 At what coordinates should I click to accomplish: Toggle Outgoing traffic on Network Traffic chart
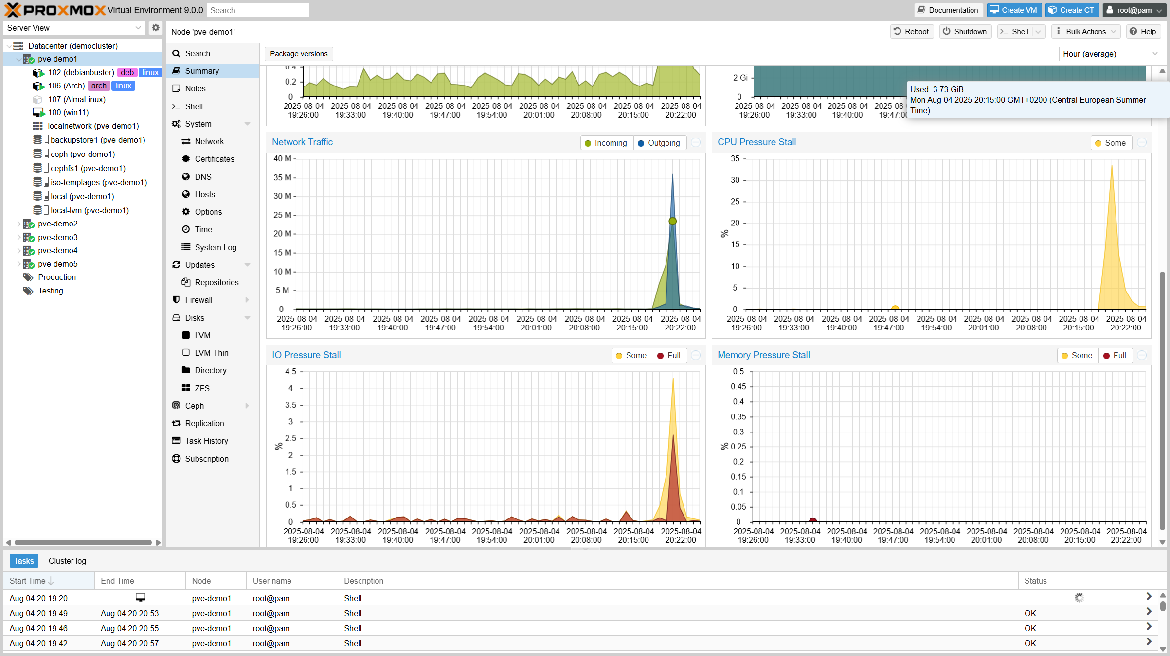click(x=659, y=142)
